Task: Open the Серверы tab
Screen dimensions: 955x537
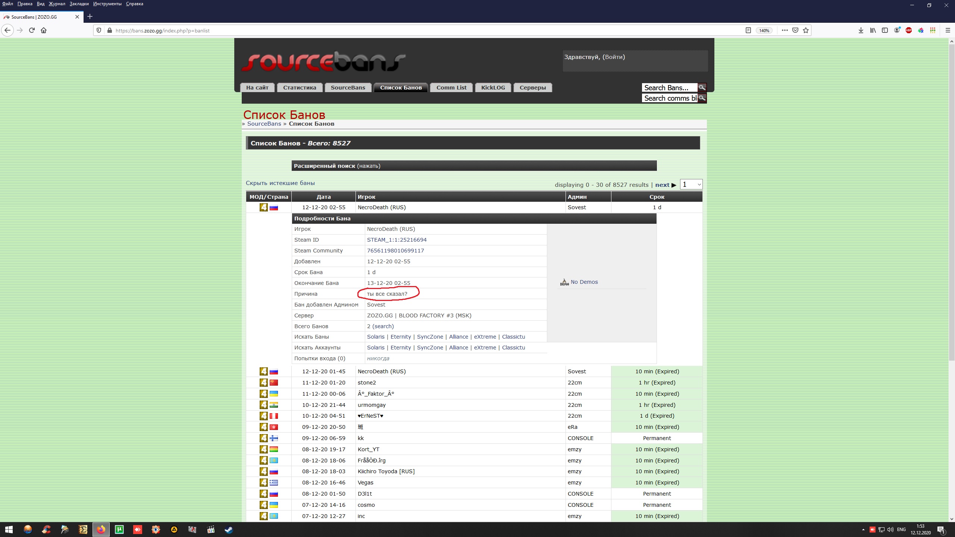Action: [x=532, y=88]
